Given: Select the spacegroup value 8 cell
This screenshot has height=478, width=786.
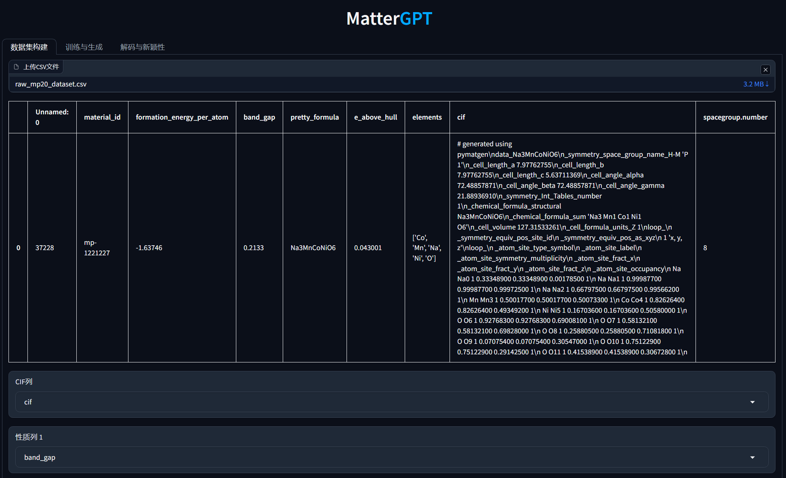Looking at the screenshot, I should click(x=735, y=248).
